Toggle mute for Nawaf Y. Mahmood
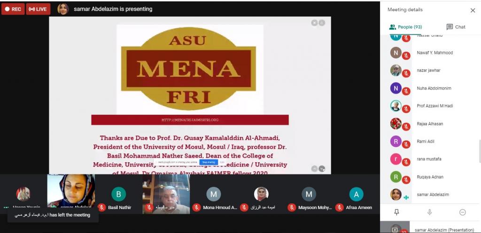The height and width of the screenshot is (233, 481). coord(406,56)
